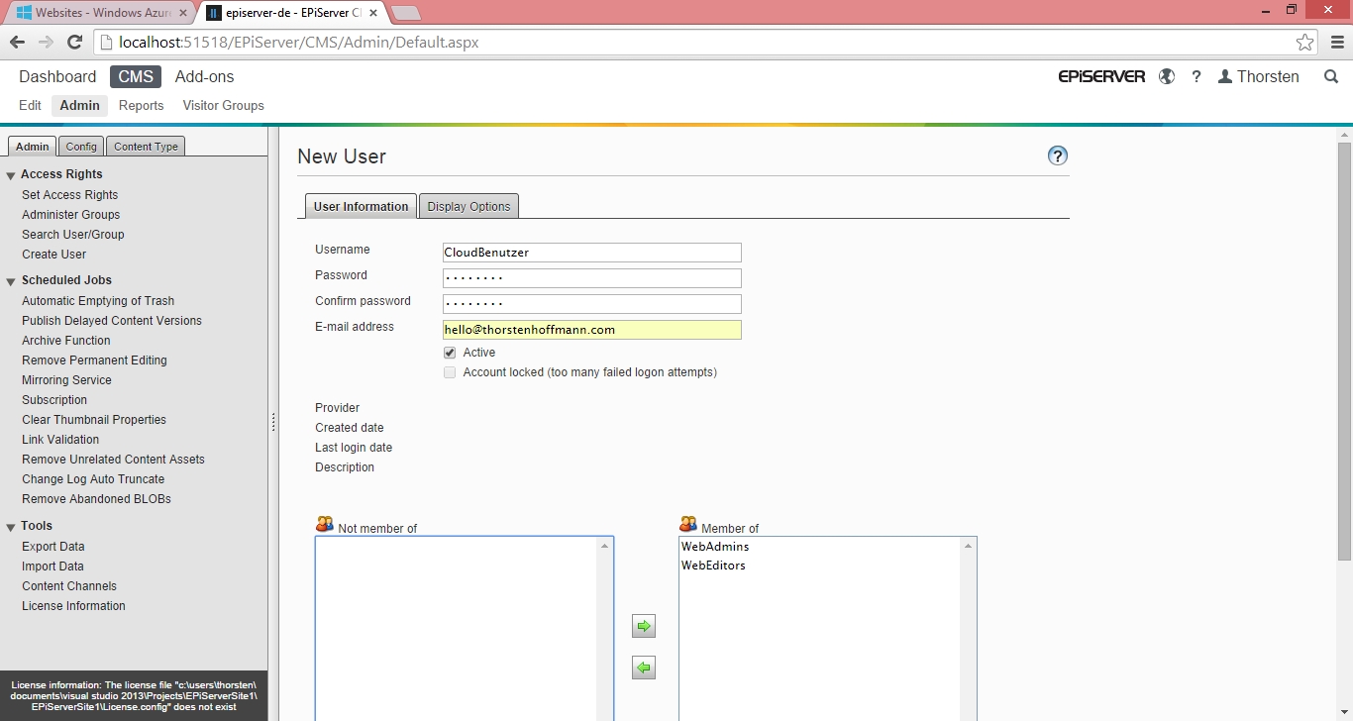Screen dimensions: 1353x721
Task: Switch to Display Options tab
Action: pos(468,206)
